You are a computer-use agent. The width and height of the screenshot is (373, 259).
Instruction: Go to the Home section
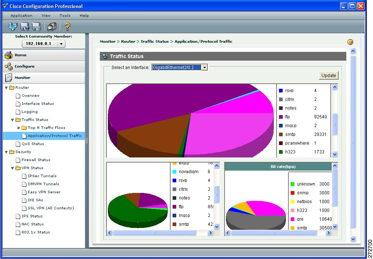pos(44,55)
